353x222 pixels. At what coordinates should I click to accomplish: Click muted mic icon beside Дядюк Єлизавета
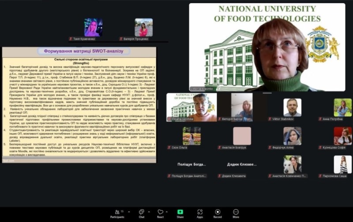click(x=219, y=176)
